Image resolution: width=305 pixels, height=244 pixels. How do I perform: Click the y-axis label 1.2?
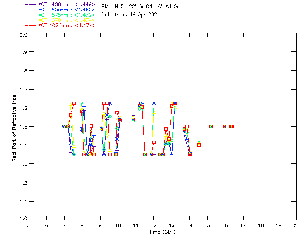click(x=23, y=183)
